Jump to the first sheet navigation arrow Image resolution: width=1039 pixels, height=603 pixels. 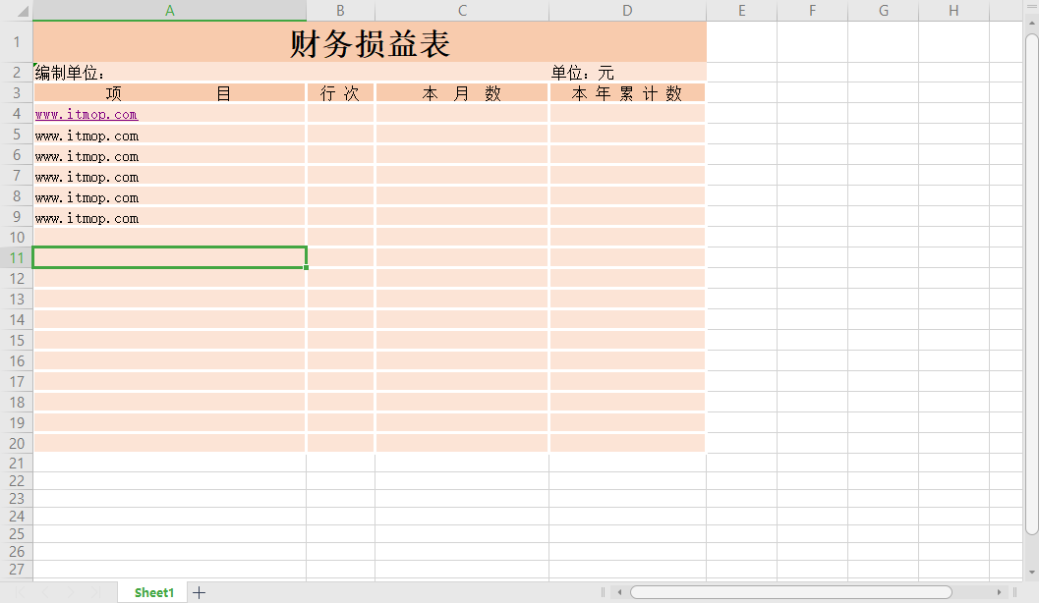pos(21,592)
